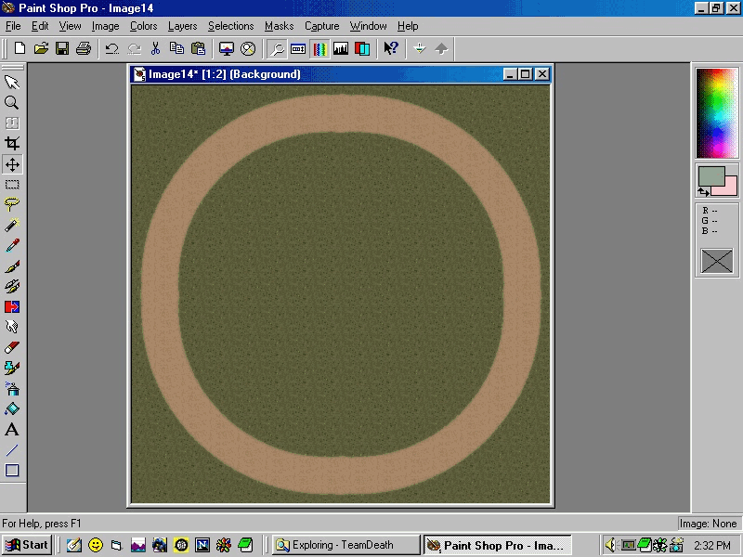Click the Image14 window title bar
The image size is (743, 557).
316,74
